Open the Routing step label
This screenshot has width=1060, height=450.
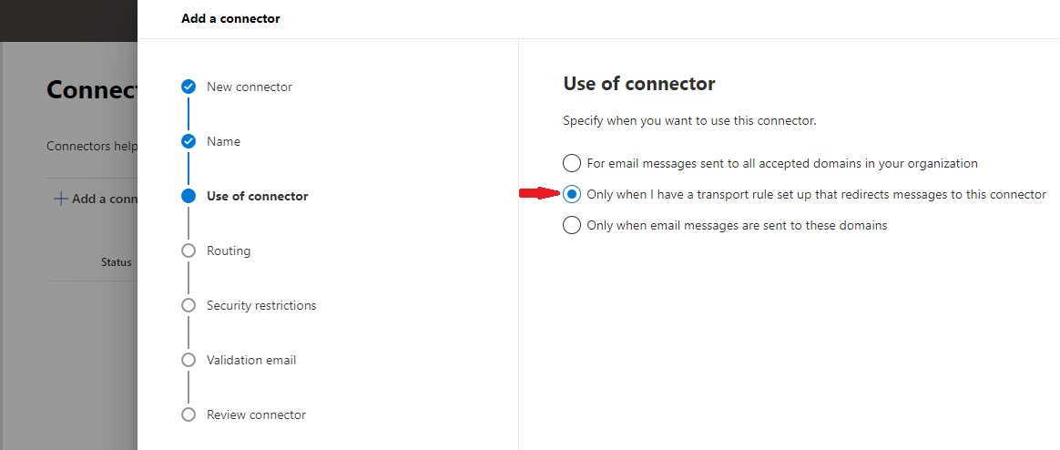coord(229,251)
